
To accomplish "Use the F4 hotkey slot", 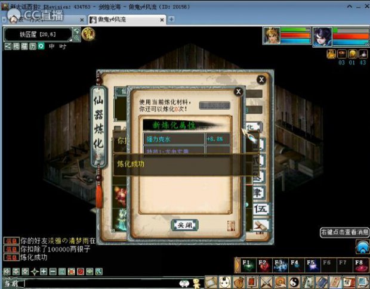I will point(294,265).
